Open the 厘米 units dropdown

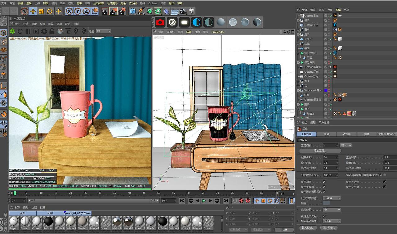point(346,145)
